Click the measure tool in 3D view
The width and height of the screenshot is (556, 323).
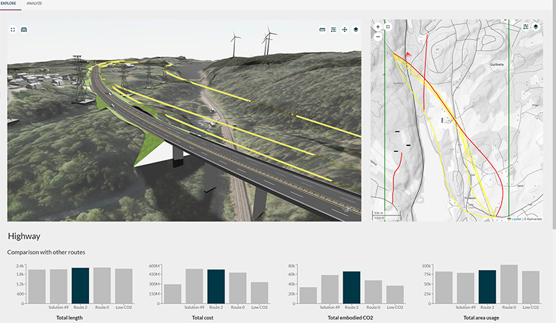tap(322, 30)
